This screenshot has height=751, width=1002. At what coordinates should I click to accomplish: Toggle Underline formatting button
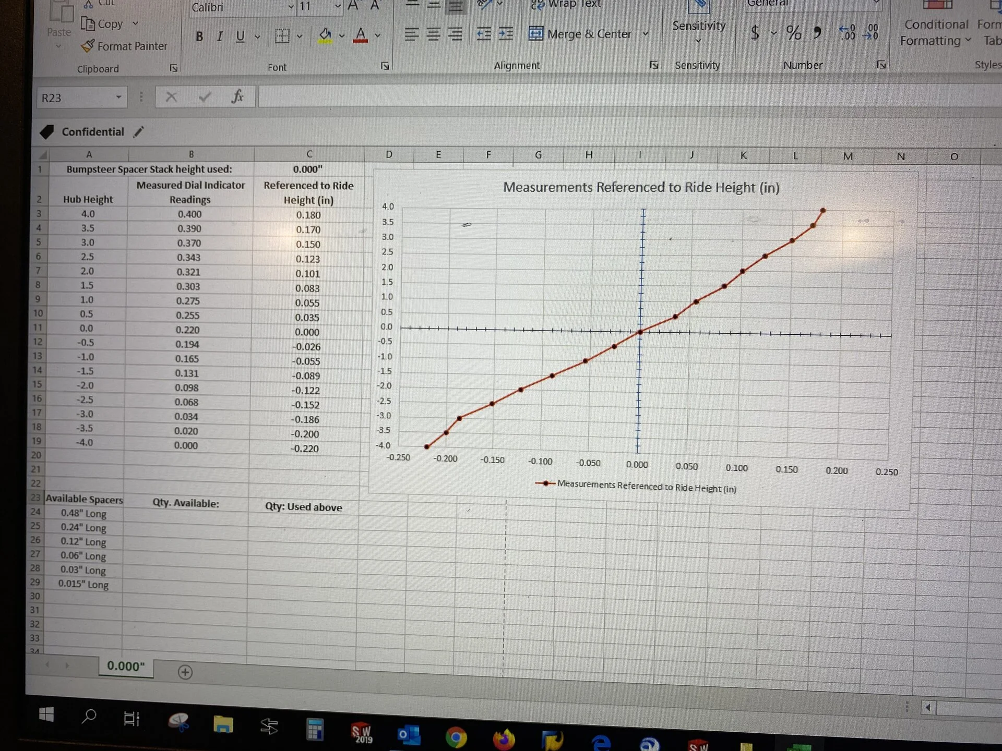coord(240,37)
